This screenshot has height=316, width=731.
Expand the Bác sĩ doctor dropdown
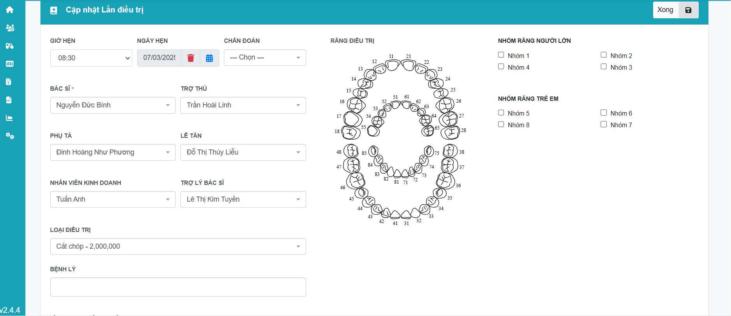tap(113, 105)
